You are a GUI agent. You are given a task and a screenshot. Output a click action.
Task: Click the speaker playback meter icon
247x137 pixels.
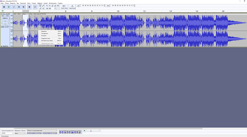coord(108,6)
